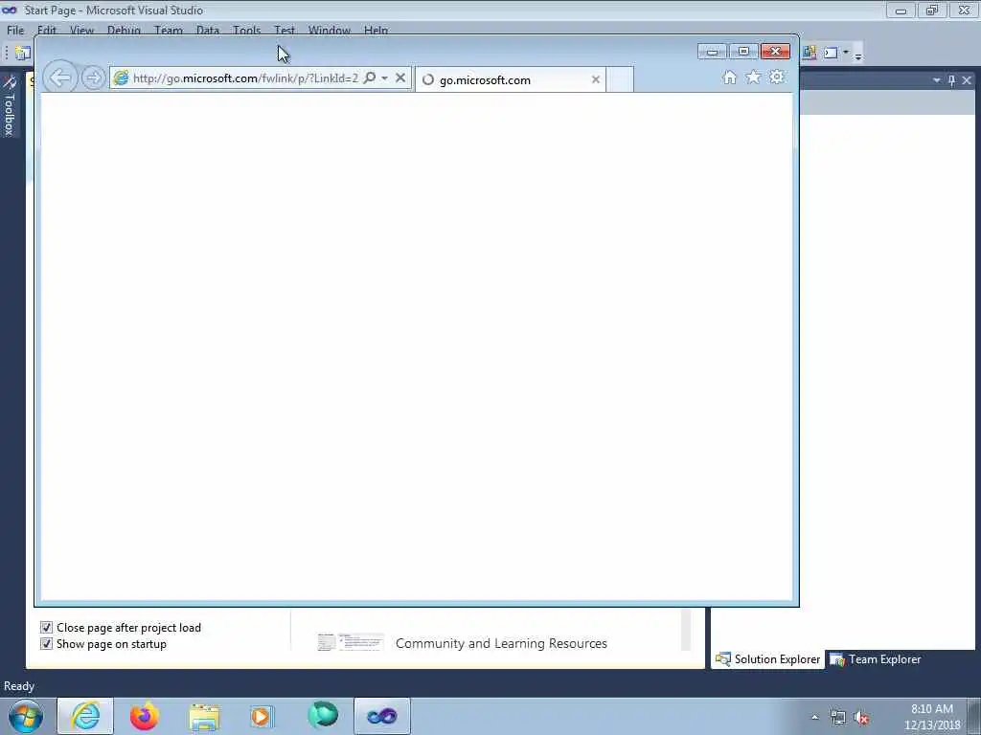Open the Internet Explorer Home page icon
Viewport: 981px width, 735px height.
729,77
